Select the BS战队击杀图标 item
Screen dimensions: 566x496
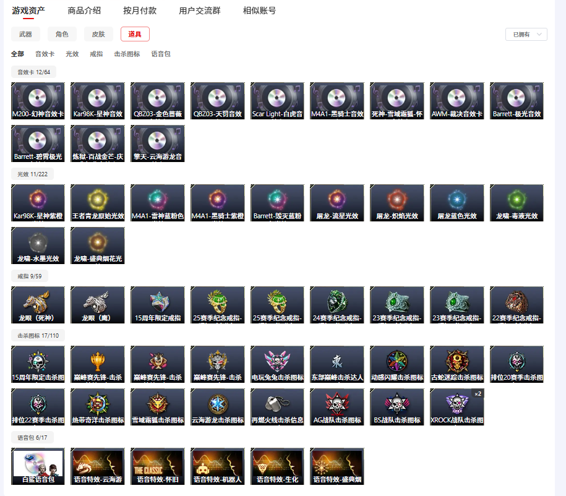pyautogui.click(x=397, y=407)
